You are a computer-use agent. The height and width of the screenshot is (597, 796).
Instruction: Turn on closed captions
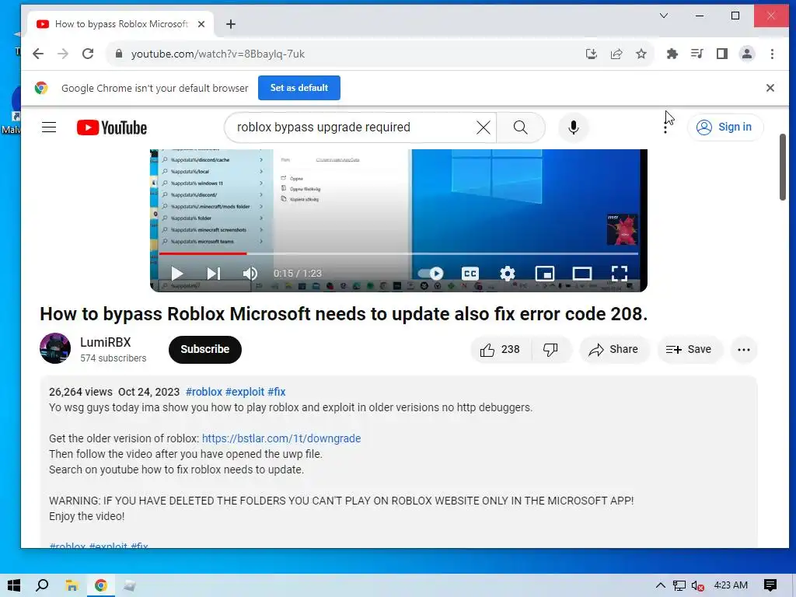[x=470, y=273]
